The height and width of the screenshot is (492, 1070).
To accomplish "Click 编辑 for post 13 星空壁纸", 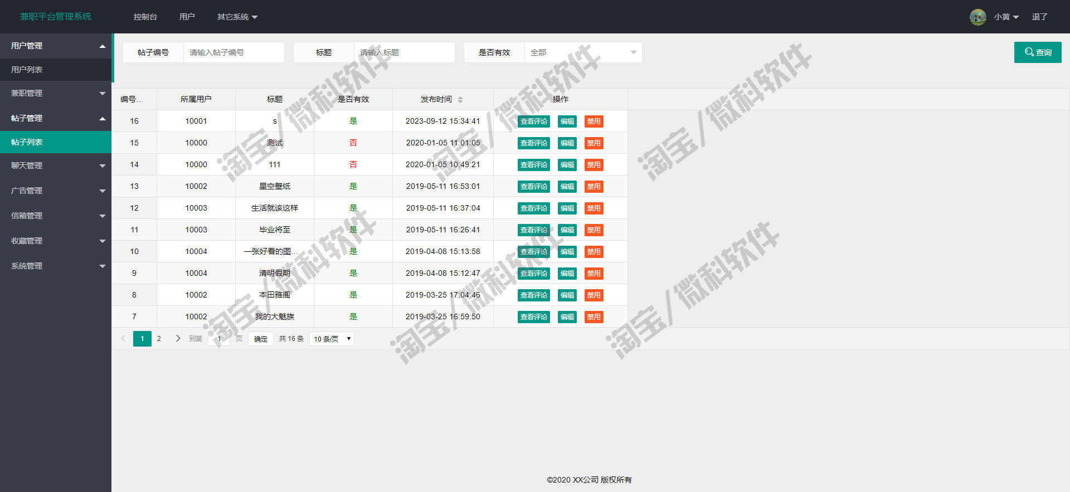I will 567,187.
